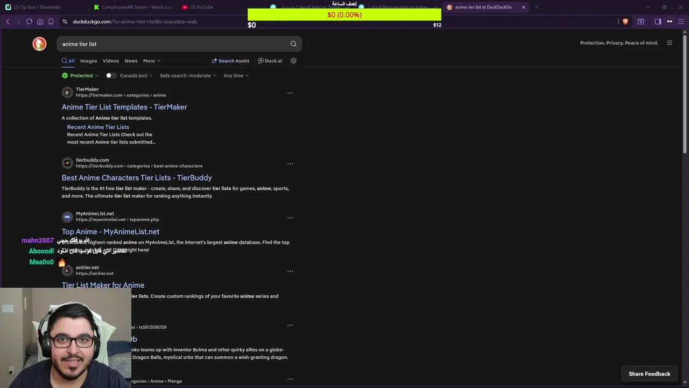Click 'Protection. Privacy. Peace of mind.' text
This screenshot has height=388, width=689.
pyautogui.click(x=619, y=43)
